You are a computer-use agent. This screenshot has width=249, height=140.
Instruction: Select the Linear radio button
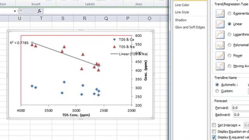pyautogui.click(x=229, y=24)
